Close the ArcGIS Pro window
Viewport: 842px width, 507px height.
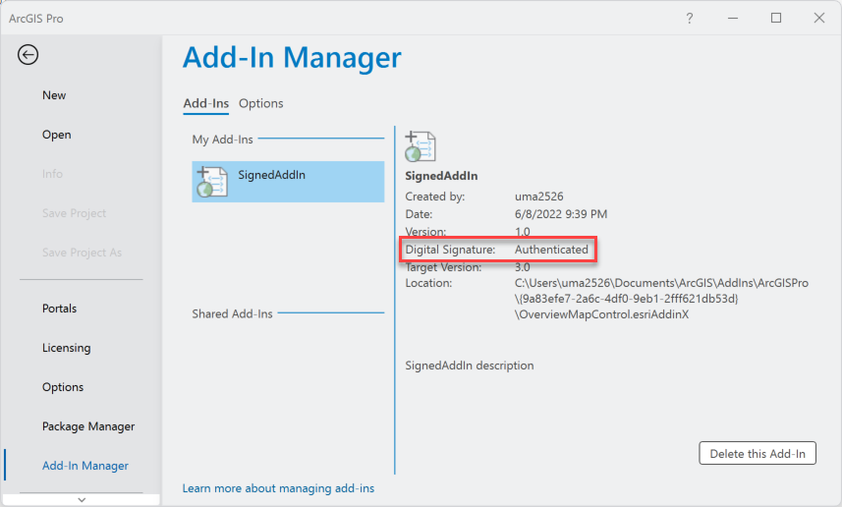pos(818,19)
